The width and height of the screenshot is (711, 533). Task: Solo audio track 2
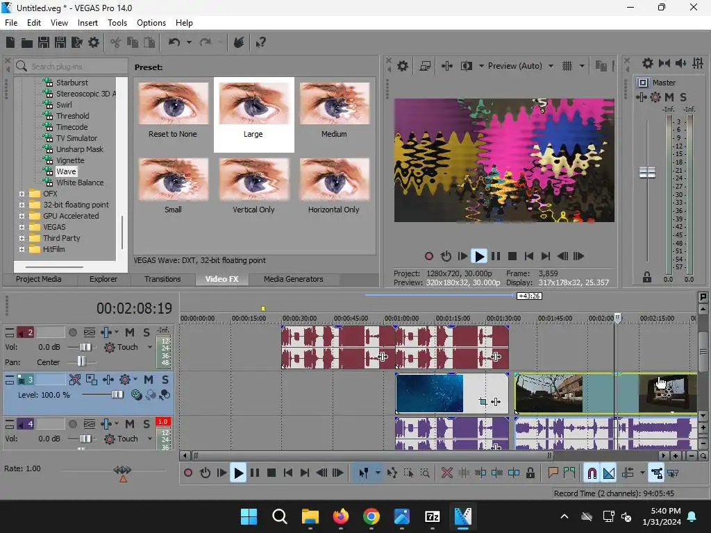[x=147, y=332]
